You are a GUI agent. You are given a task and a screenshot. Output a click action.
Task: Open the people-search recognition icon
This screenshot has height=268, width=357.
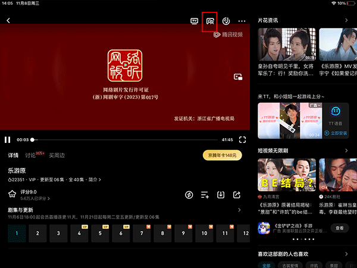pos(210,21)
